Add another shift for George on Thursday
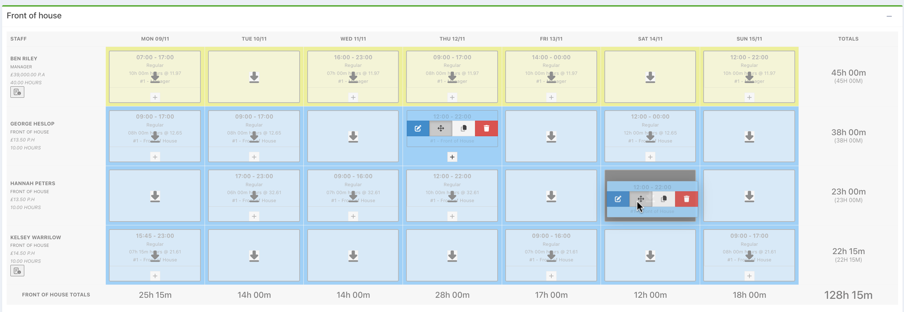The width and height of the screenshot is (904, 312). (x=452, y=157)
